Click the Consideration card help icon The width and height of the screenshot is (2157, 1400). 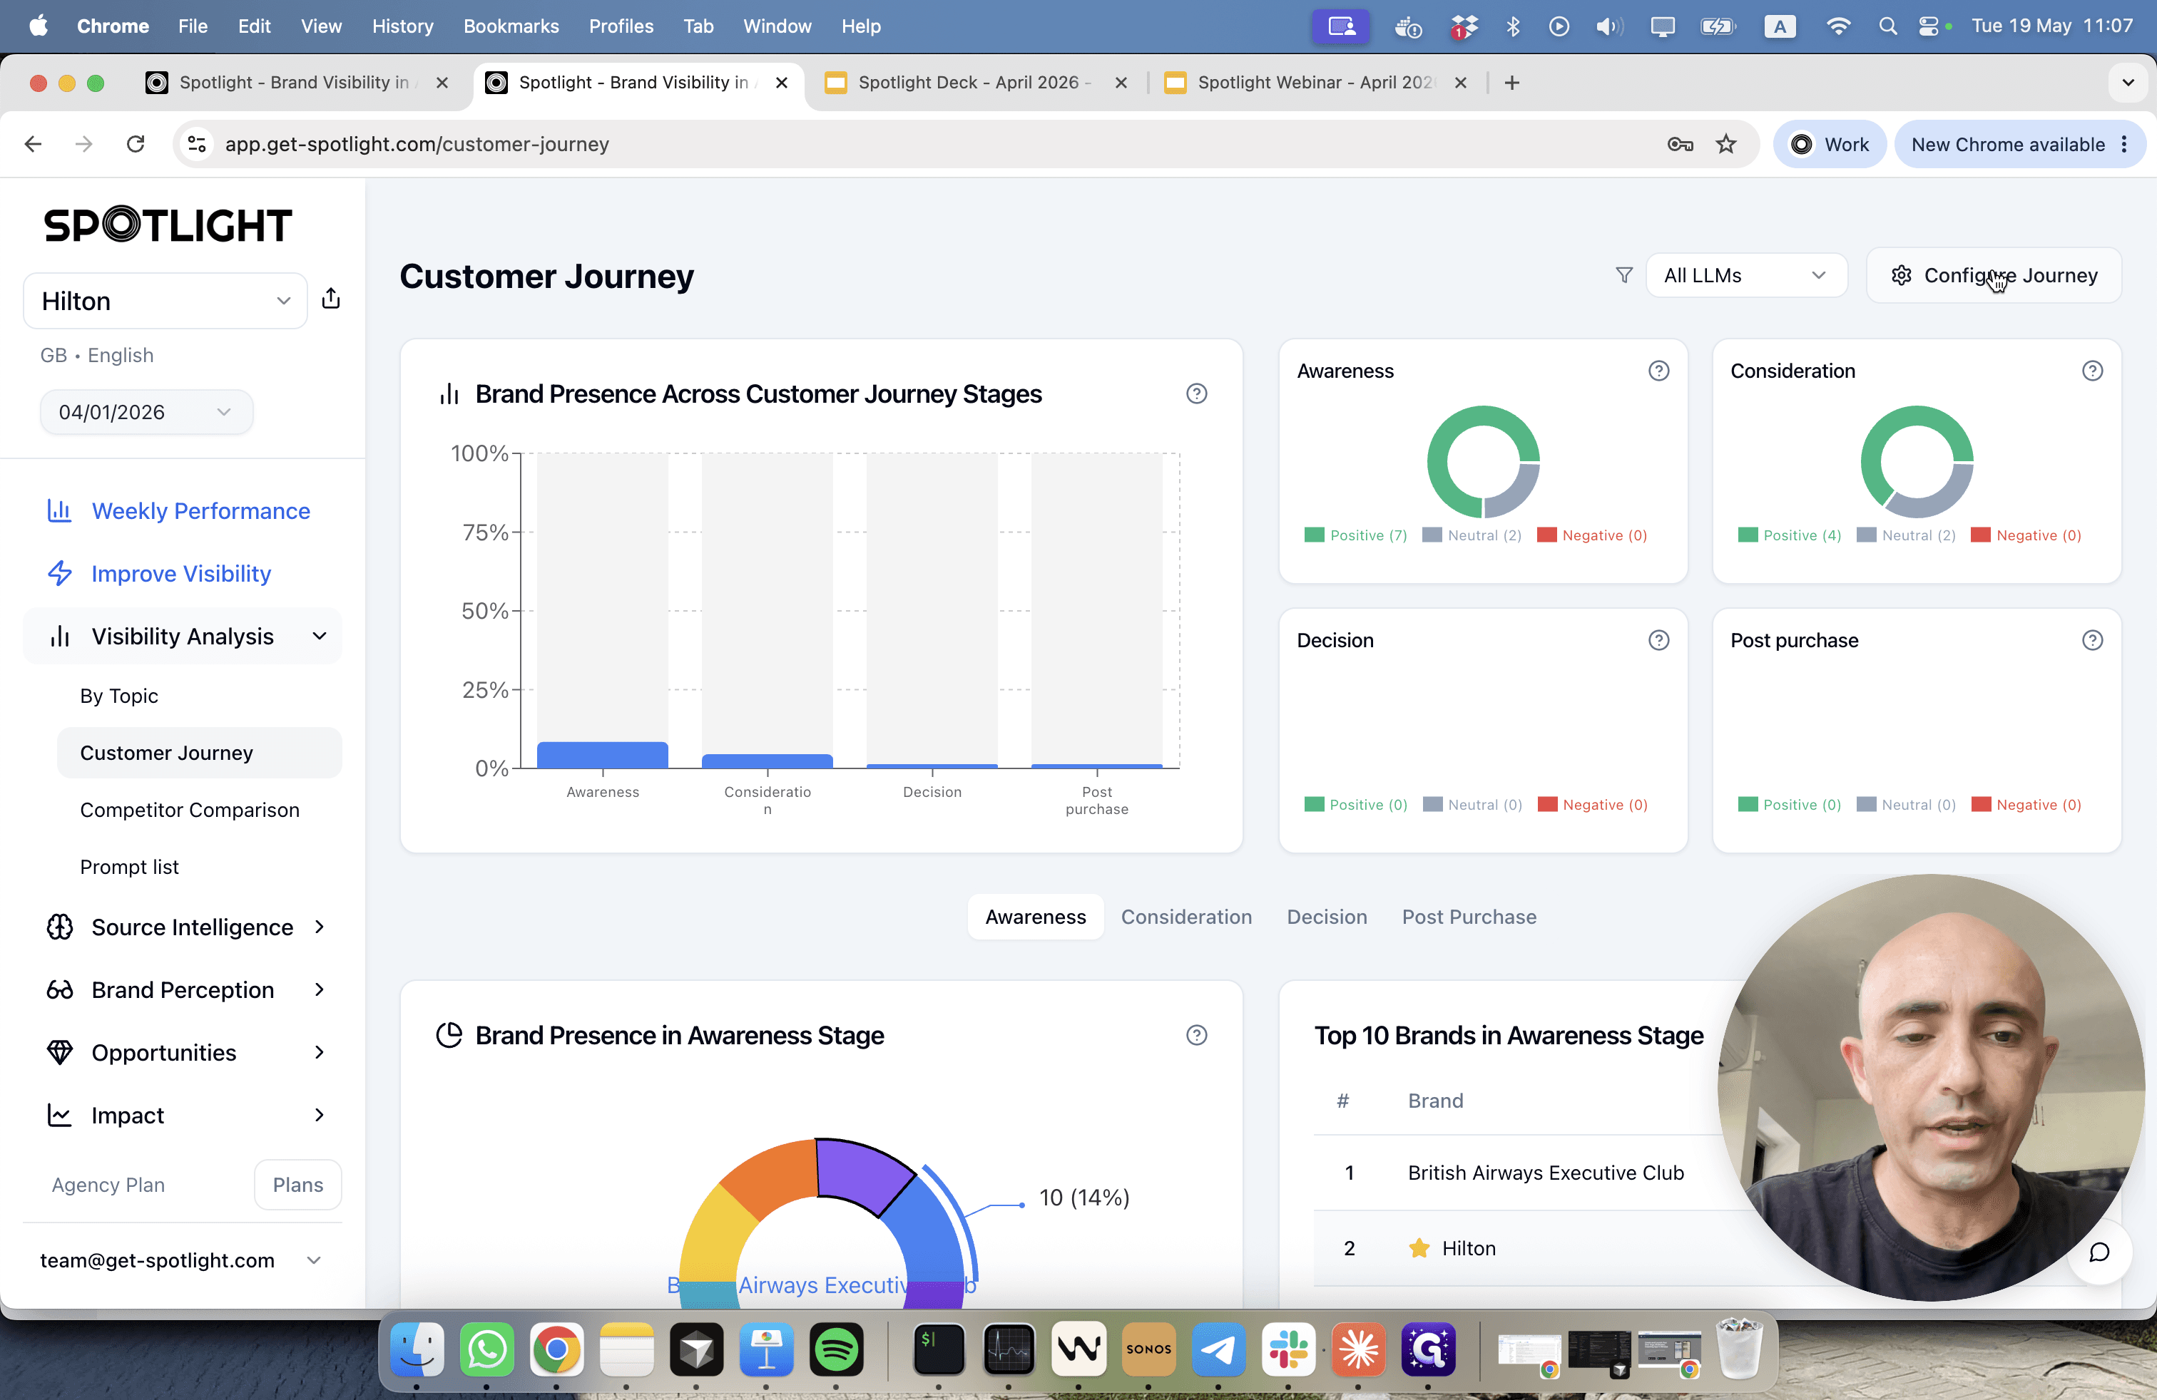pos(2092,371)
